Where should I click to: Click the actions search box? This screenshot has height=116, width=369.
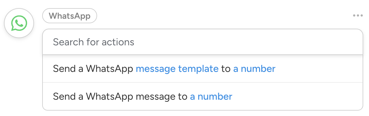(203, 42)
